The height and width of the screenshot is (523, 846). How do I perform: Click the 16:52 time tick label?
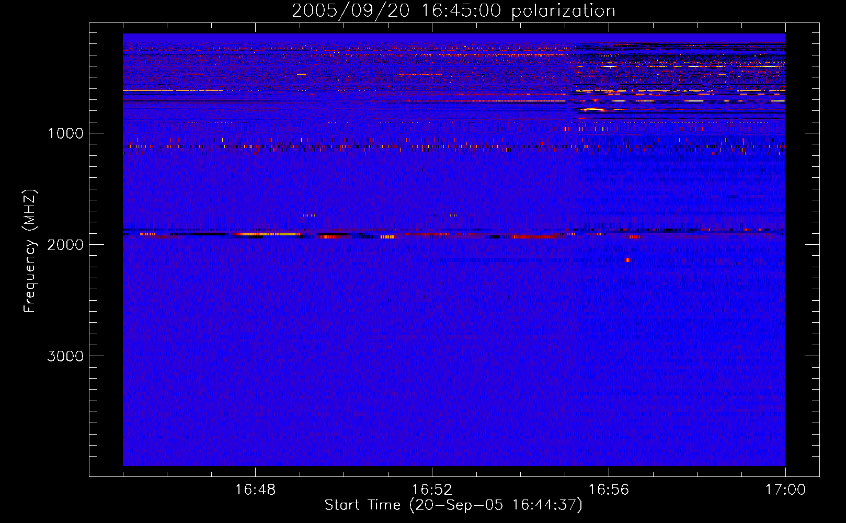[x=432, y=490]
